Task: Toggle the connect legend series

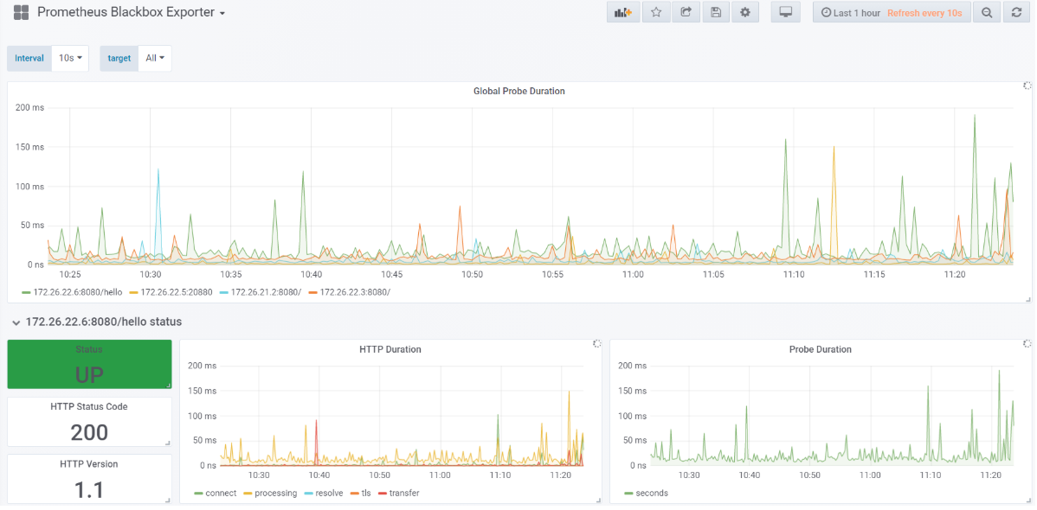Action: tap(215, 494)
